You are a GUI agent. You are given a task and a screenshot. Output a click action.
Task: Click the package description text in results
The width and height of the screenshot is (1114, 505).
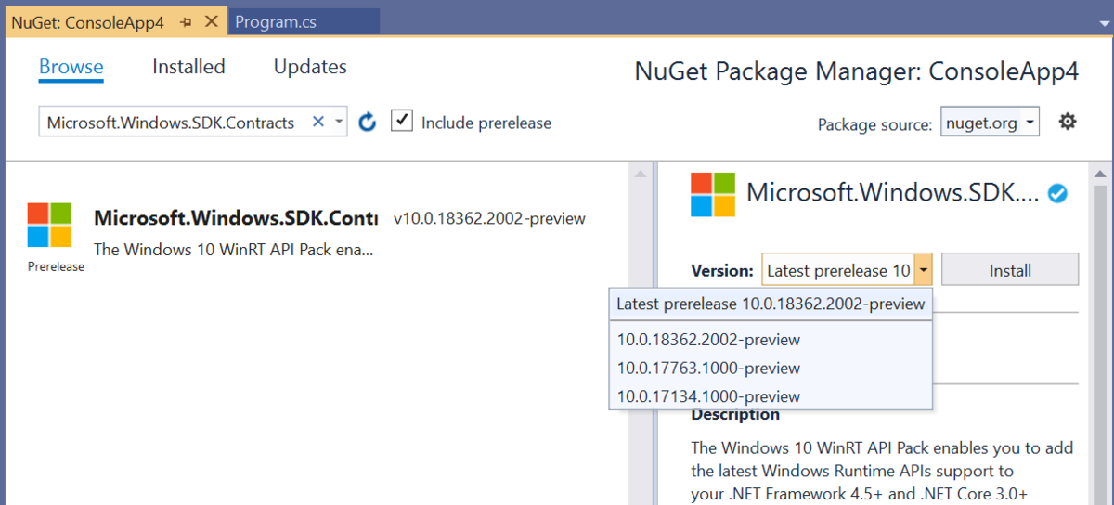[x=234, y=250]
